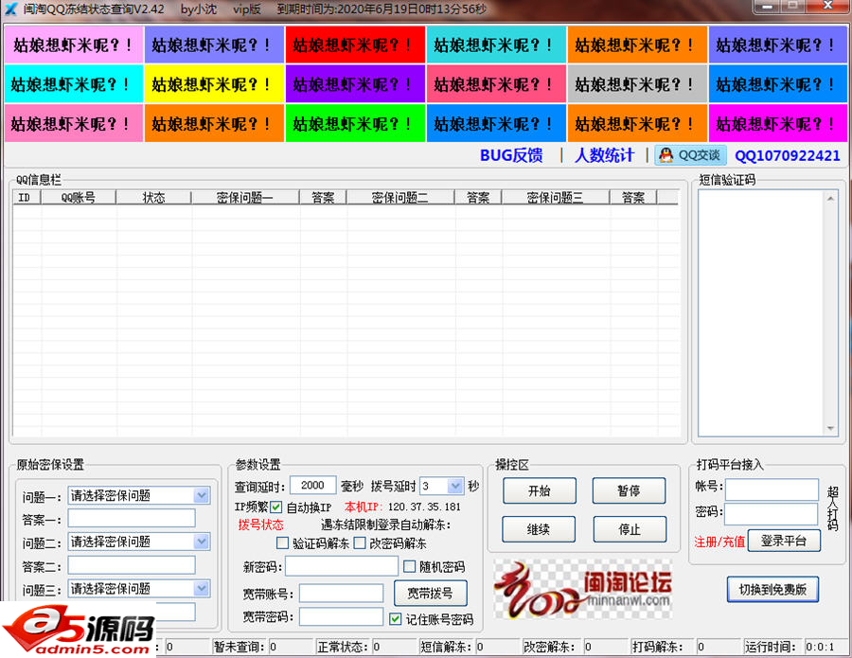Open the 问题二 security question dropdown

click(x=202, y=542)
